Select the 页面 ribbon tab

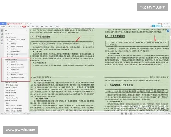[x=42, y=27]
